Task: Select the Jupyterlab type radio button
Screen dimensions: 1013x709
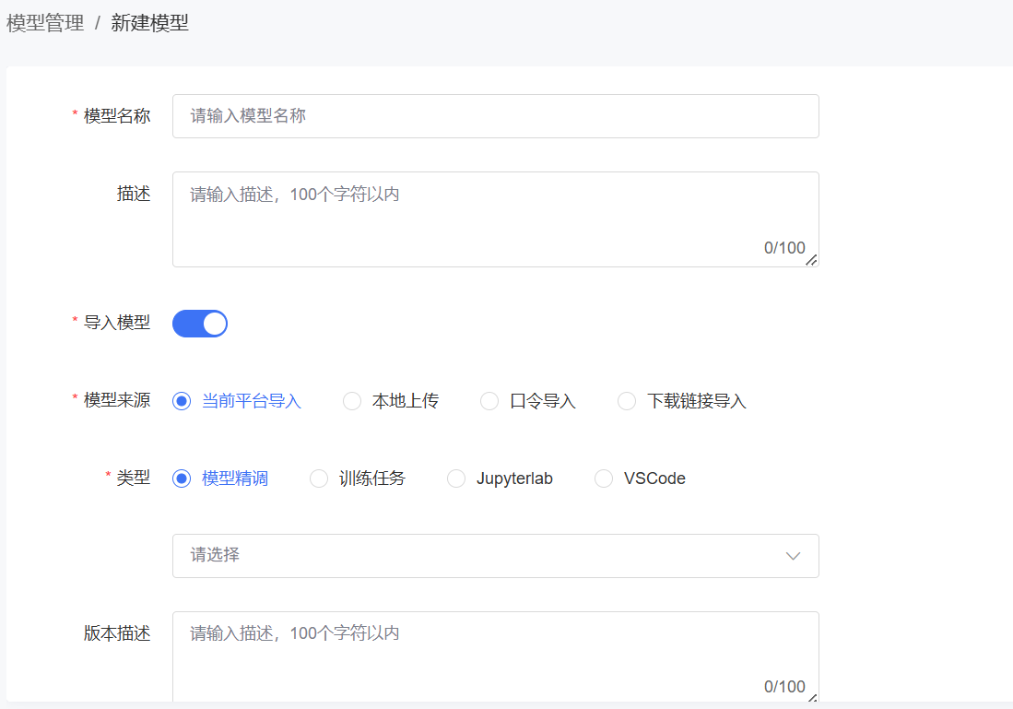Action: click(456, 479)
